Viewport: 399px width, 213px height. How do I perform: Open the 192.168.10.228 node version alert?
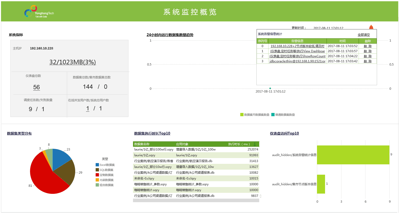pyautogui.click(x=297, y=46)
